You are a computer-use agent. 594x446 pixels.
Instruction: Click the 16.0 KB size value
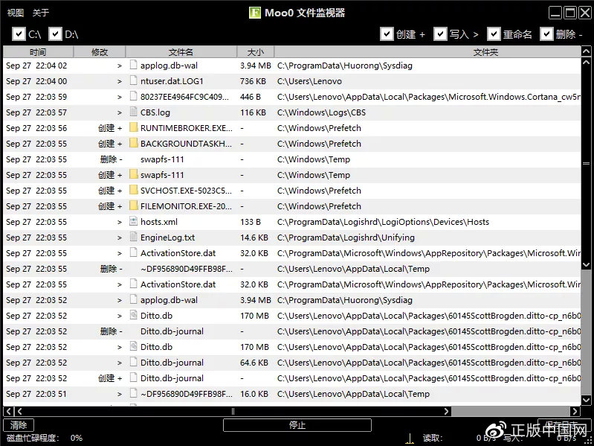click(254, 394)
